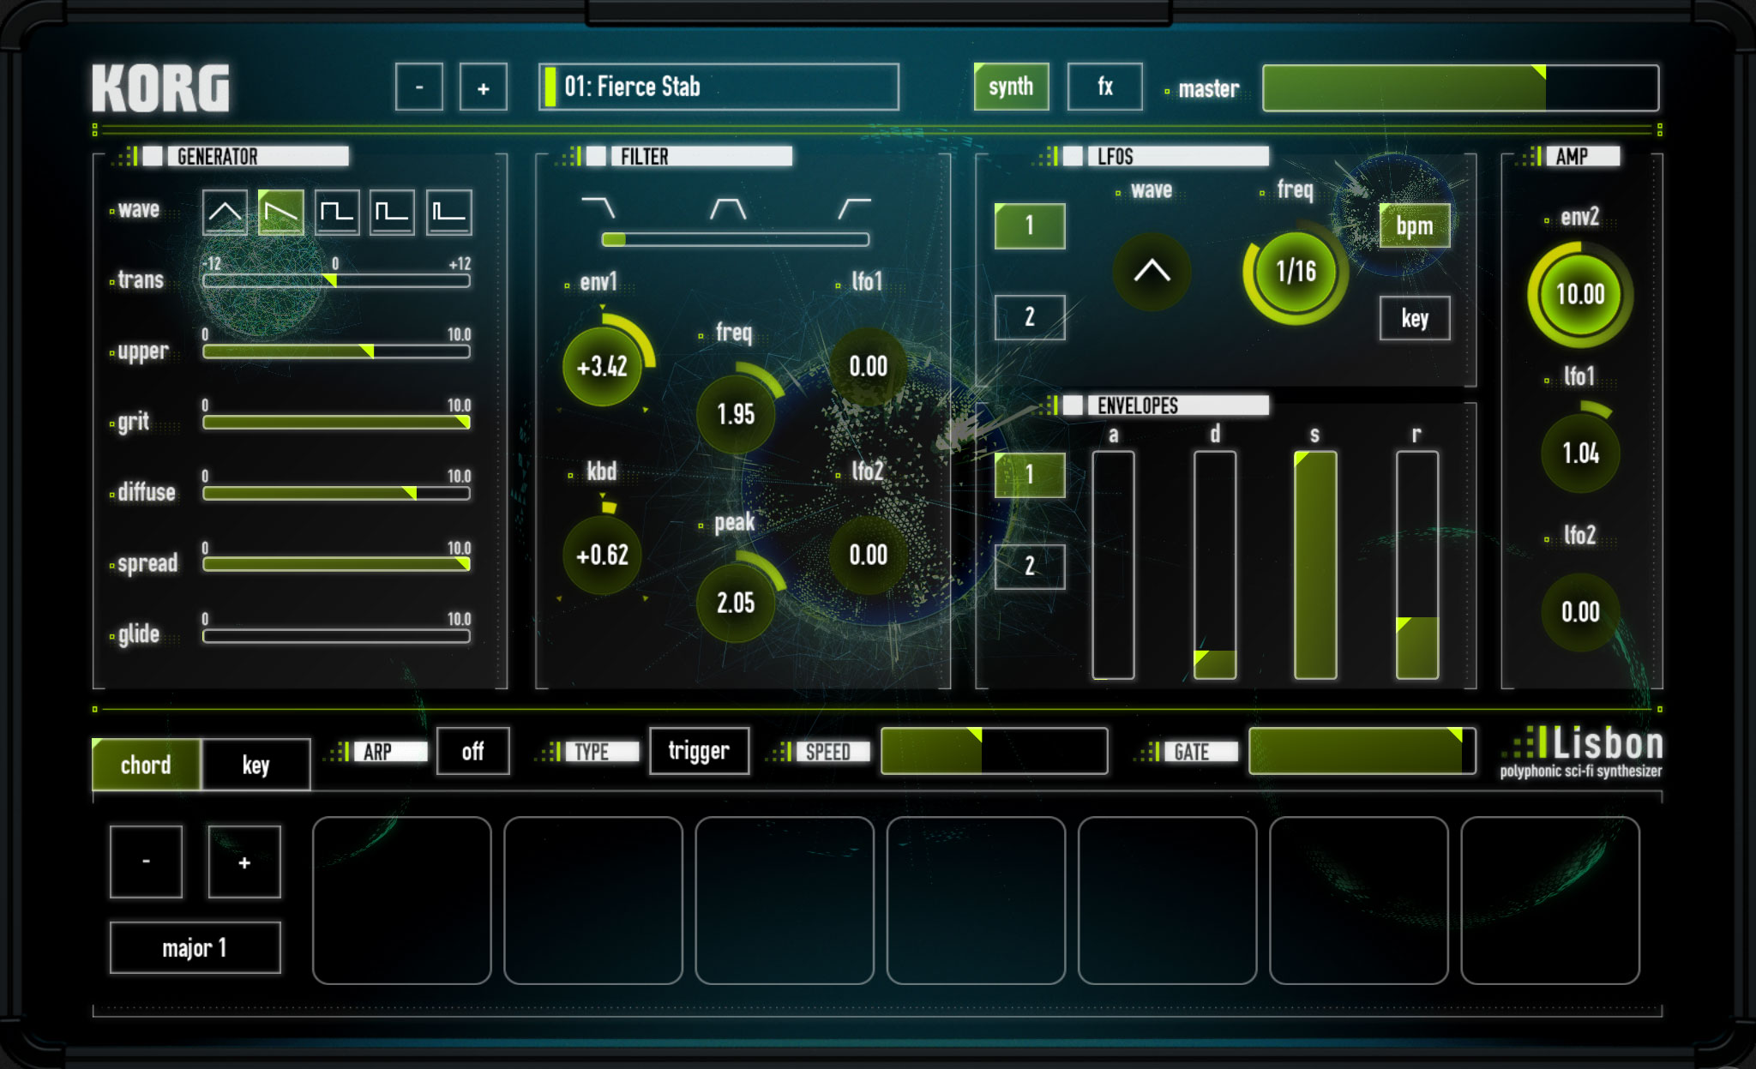The height and width of the screenshot is (1069, 1756).
Task: Click the amp lfo1 knob 1.04
Action: click(1580, 453)
